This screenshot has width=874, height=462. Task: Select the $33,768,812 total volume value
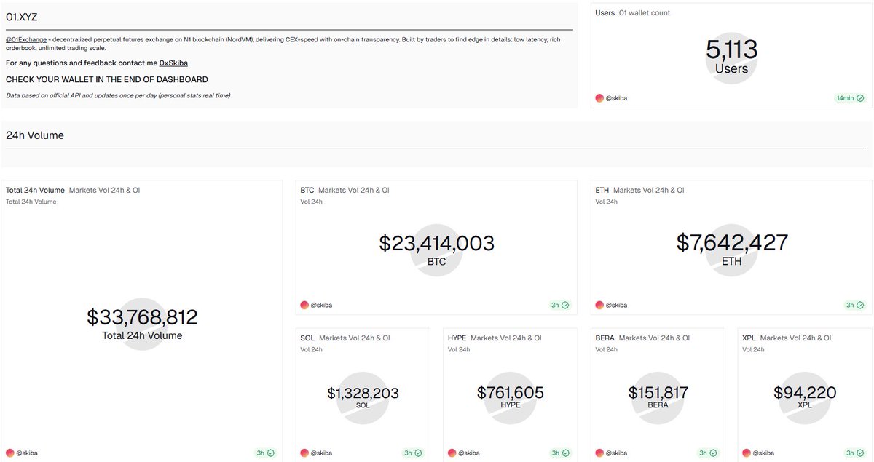(142, 317)
